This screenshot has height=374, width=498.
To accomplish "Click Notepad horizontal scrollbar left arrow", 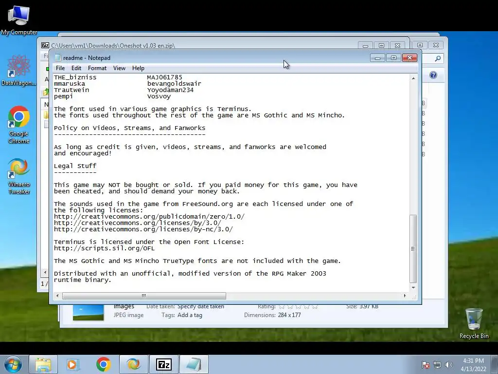I will (57, 296).
